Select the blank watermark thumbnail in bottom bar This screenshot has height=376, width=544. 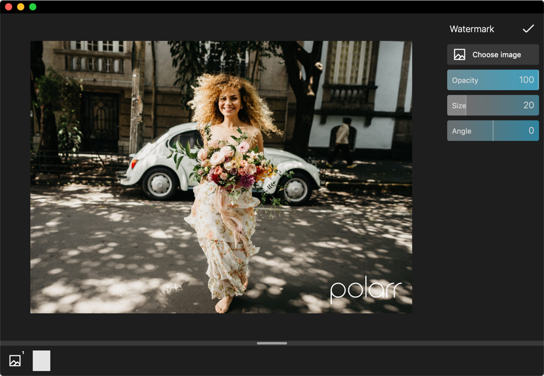[x=41, y=360]
